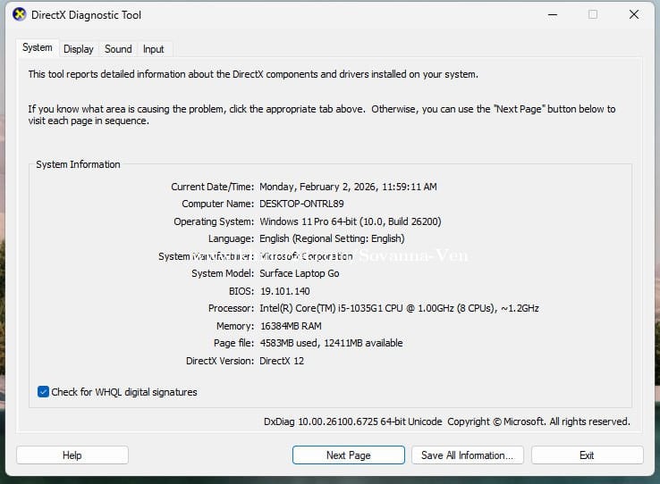This screenshot has height=484, width=660.
Task: Select the System tab
Action: (x=38, y=48)
